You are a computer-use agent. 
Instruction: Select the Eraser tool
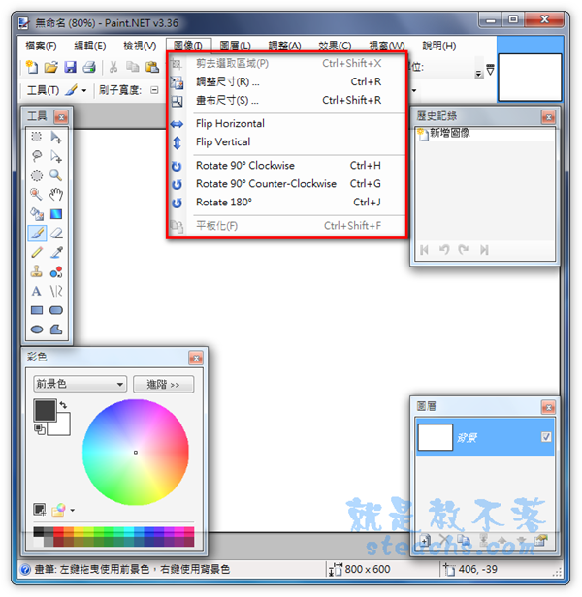pyautogui.click(x=56, y=233)
